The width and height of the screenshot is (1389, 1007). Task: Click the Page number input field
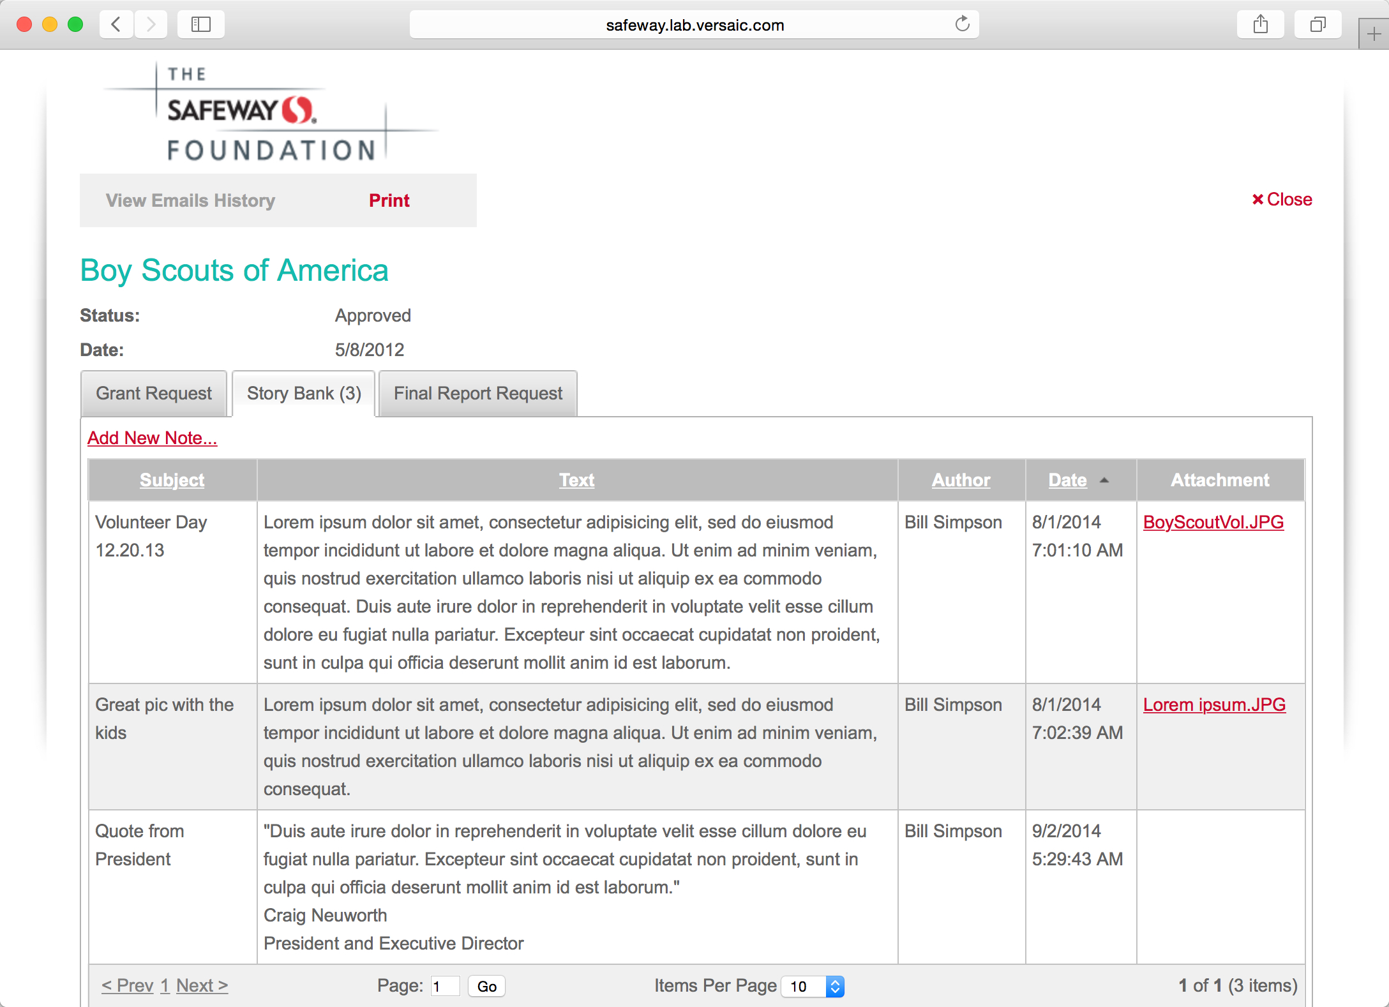445,986
